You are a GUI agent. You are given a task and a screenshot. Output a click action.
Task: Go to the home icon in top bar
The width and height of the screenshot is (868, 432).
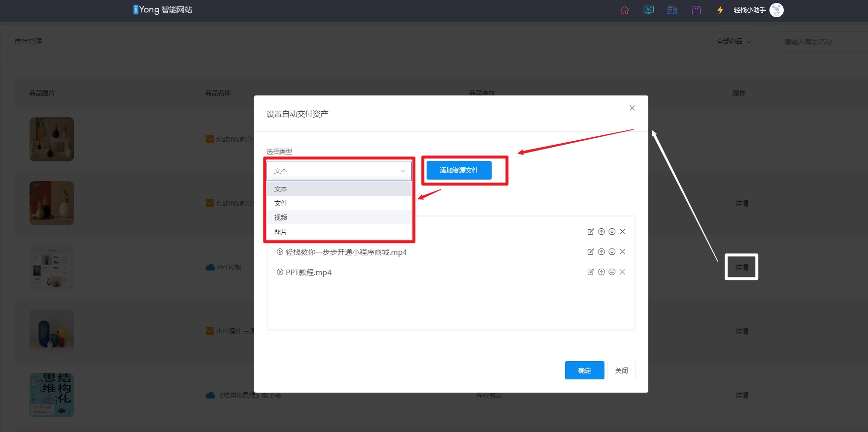click(x=625, y=10)
